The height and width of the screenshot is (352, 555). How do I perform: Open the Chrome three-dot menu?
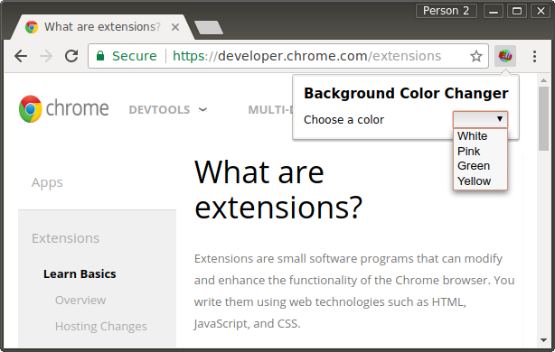(x=534, y=56)
